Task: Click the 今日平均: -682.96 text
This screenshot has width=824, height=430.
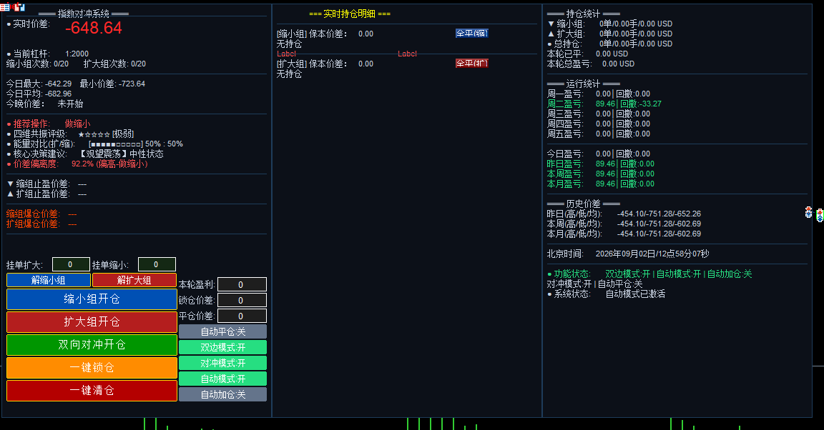Action: pyautogui.click(x=39, y=94)
